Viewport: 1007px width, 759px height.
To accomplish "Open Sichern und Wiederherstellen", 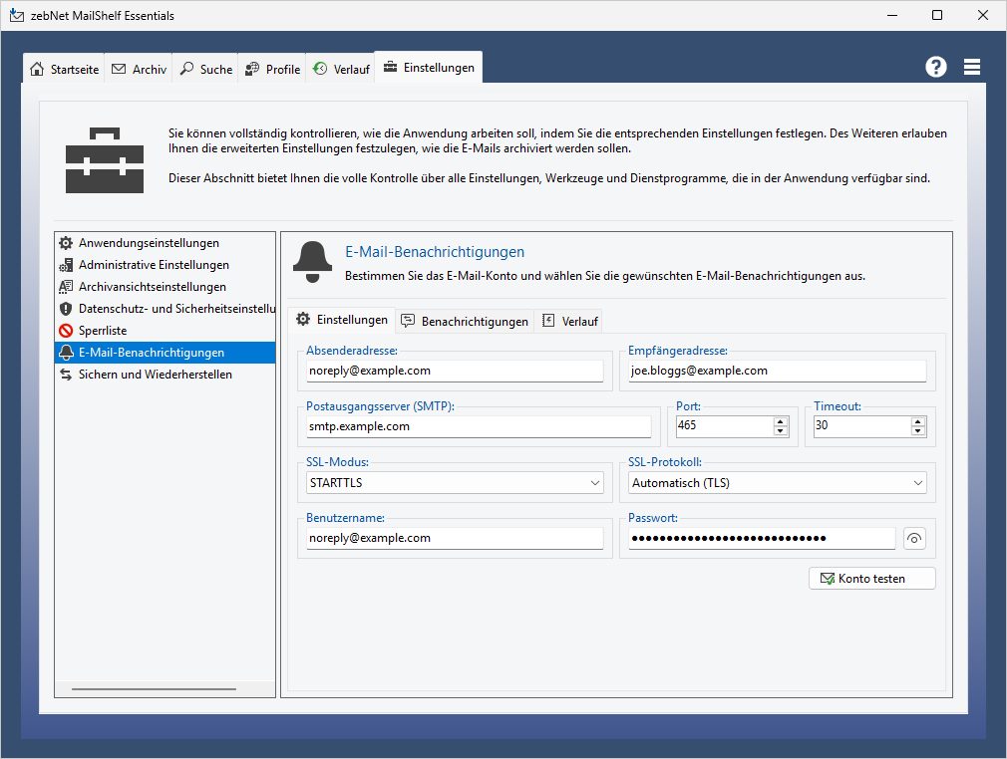I will coord(155,375).
